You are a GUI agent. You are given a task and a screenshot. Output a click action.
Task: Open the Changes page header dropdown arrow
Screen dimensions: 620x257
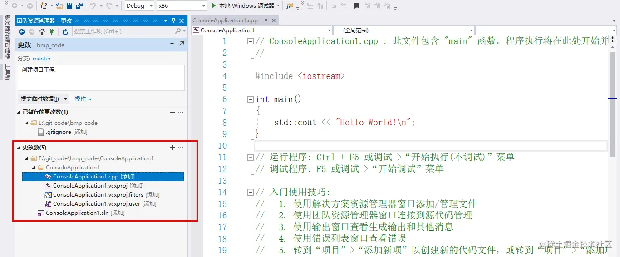(172, 44)
